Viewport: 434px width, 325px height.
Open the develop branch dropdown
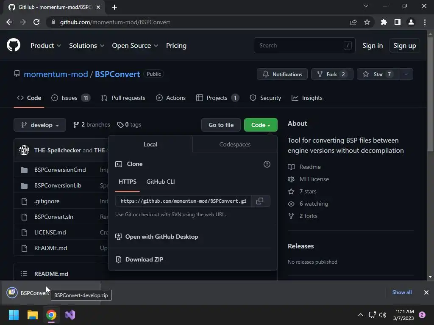coord(40,125)
